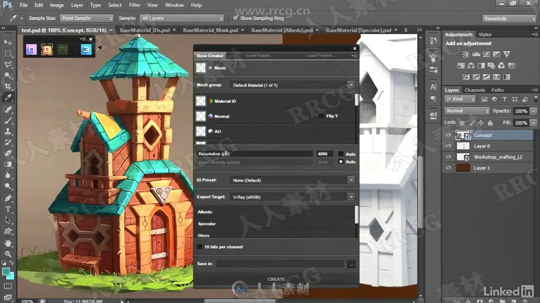Select the Healing Brush tool

pyautogui.click(x=8, y=109)
